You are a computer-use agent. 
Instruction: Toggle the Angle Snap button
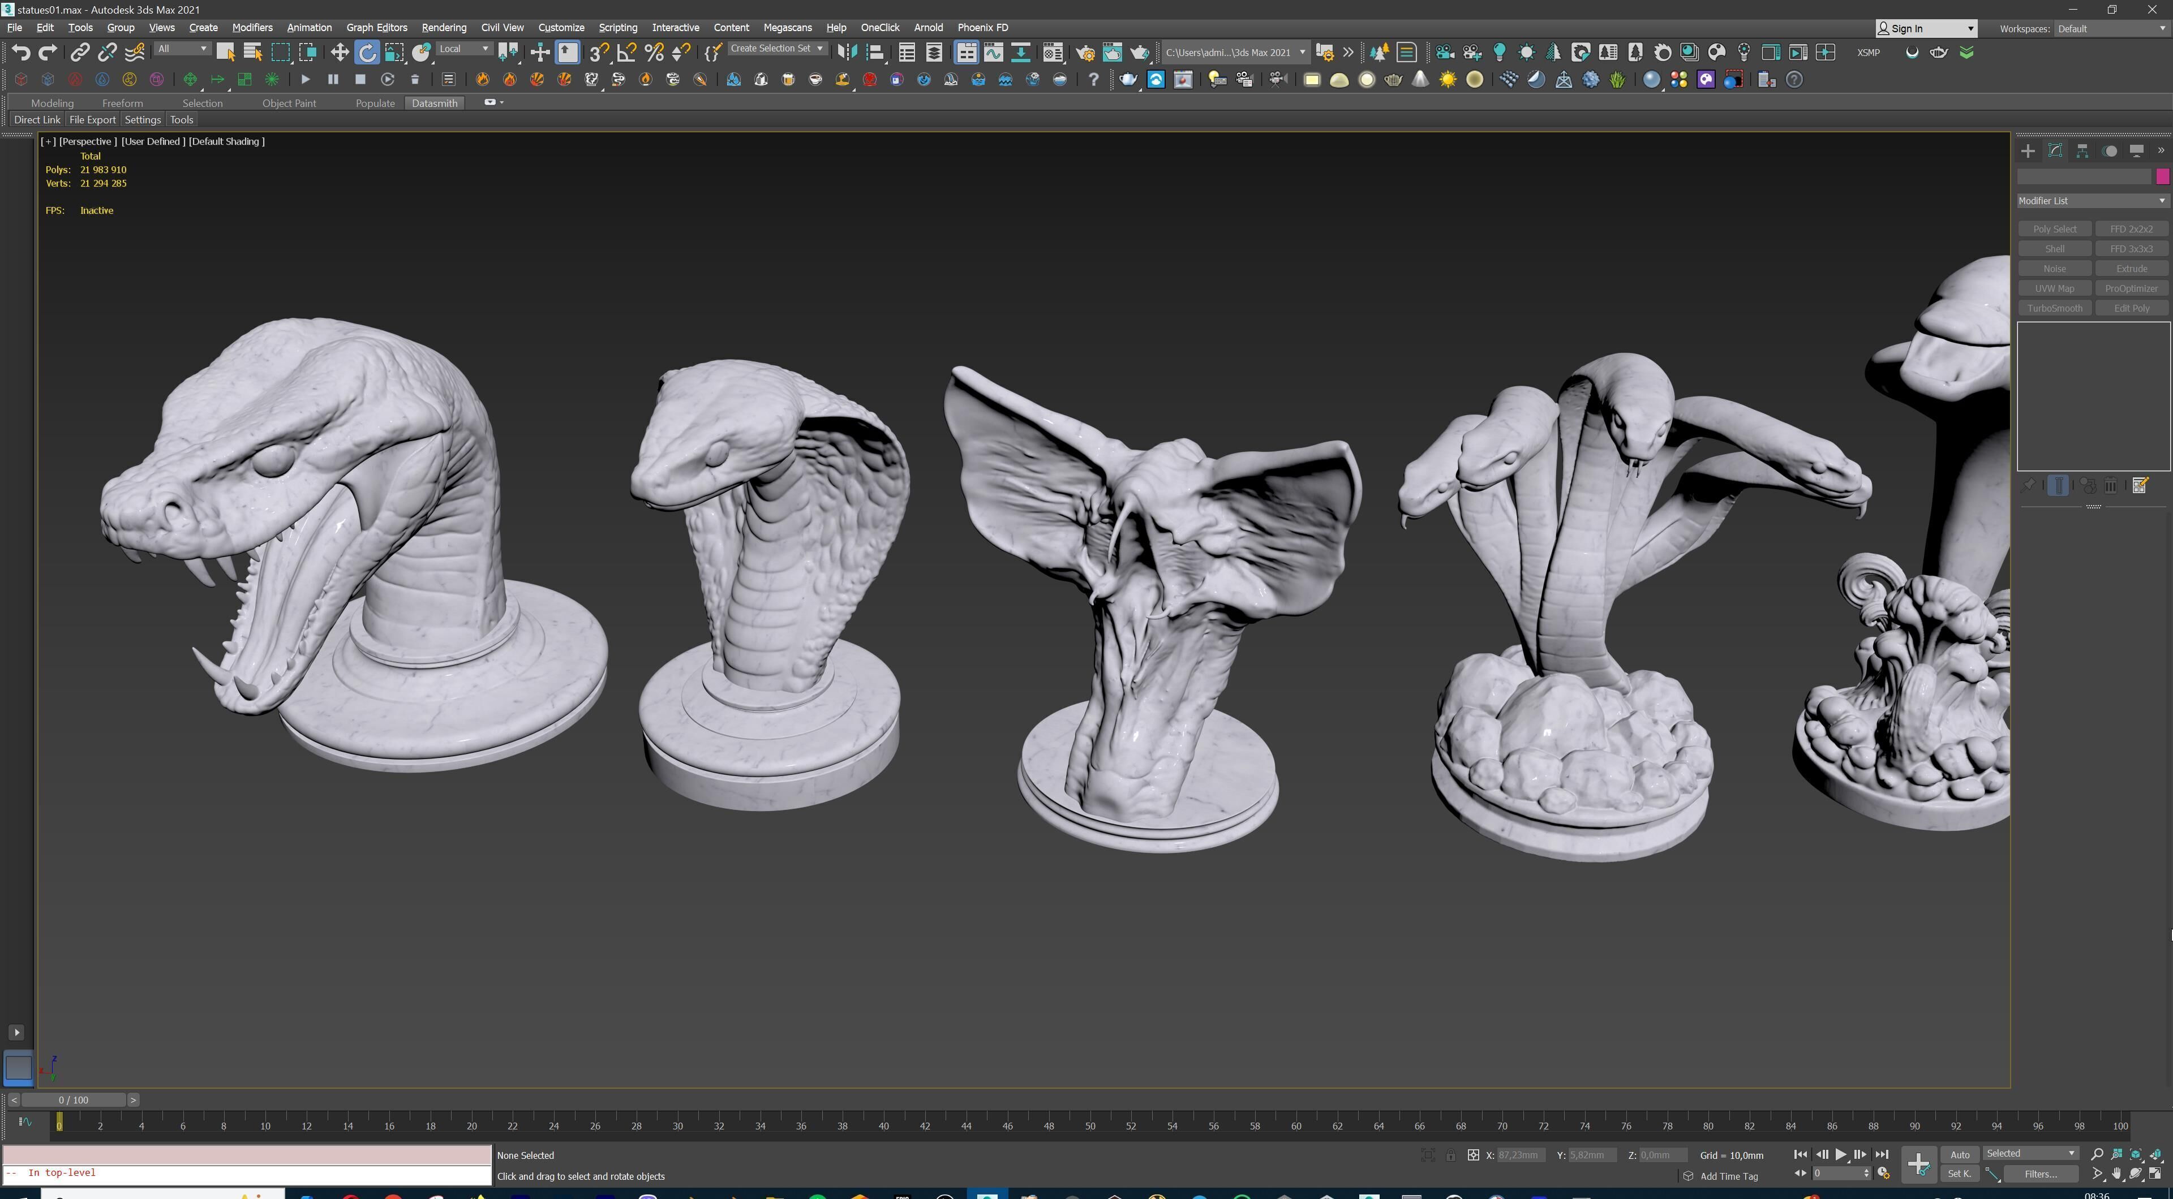(626, 52)
